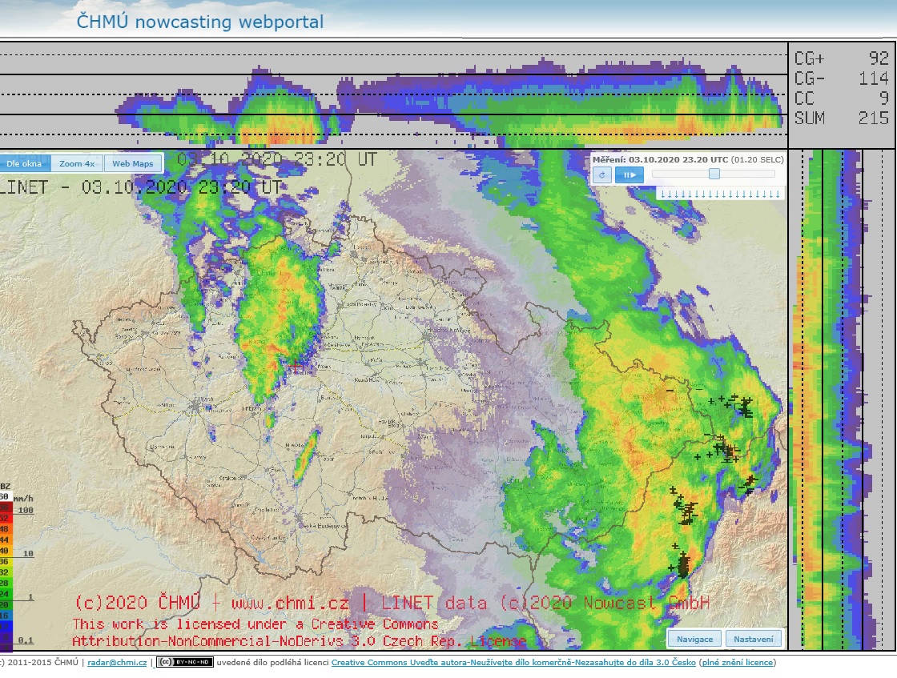897x678 pixels.
Task: Open the Navigace panel
Action: (x=694, y=639)
